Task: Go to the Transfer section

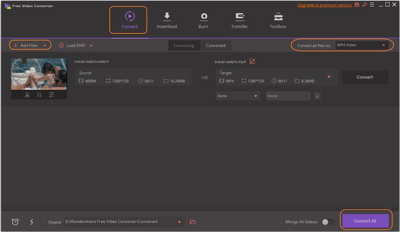Action: (x=239, y=20)
